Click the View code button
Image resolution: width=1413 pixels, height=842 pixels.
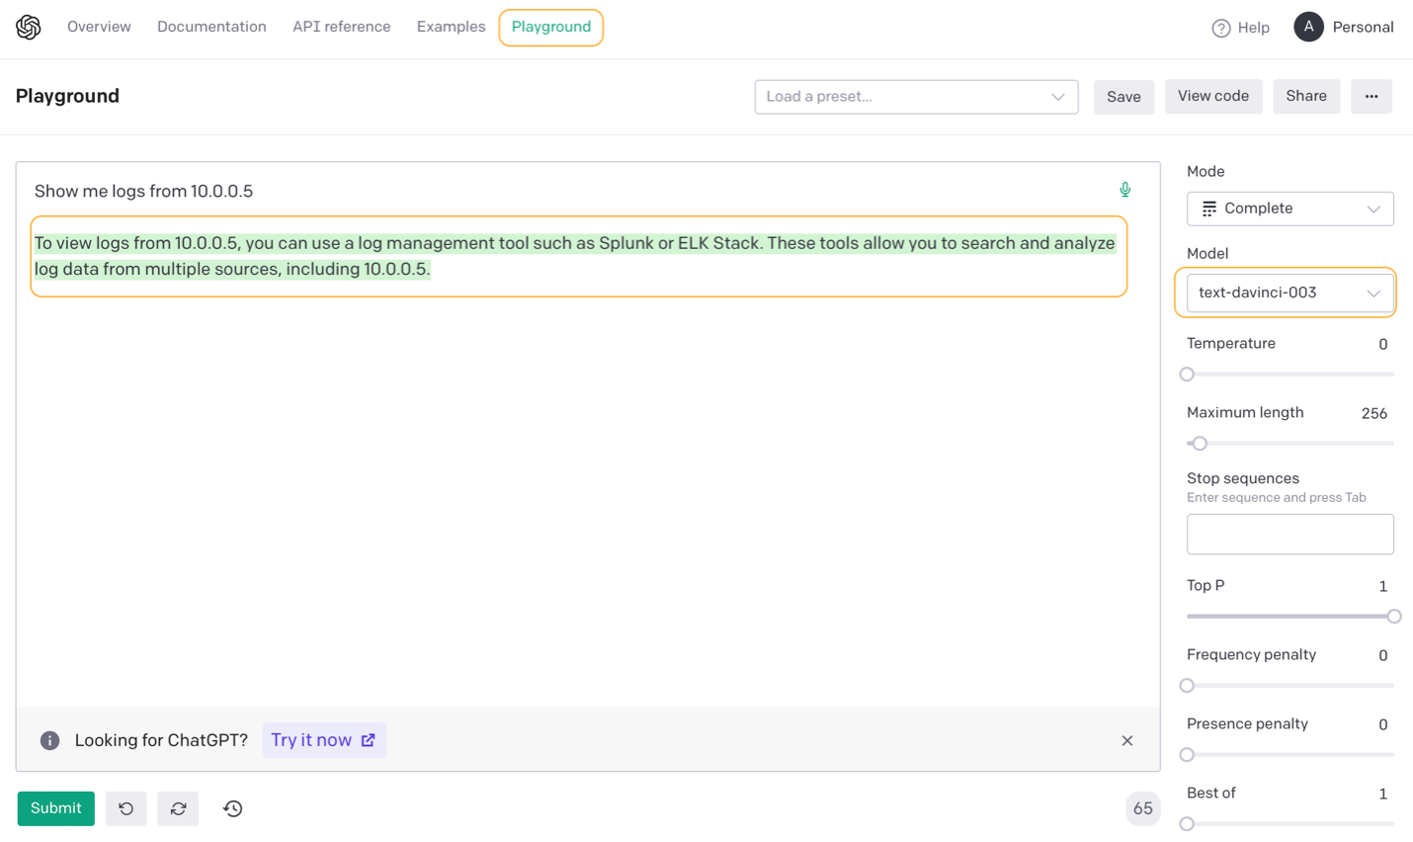(1213, 96)
